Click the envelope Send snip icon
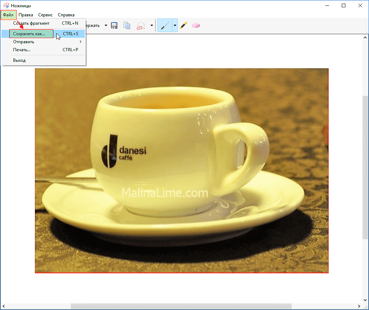This screenshot has height=310, width=369. (x=141, y=26)
